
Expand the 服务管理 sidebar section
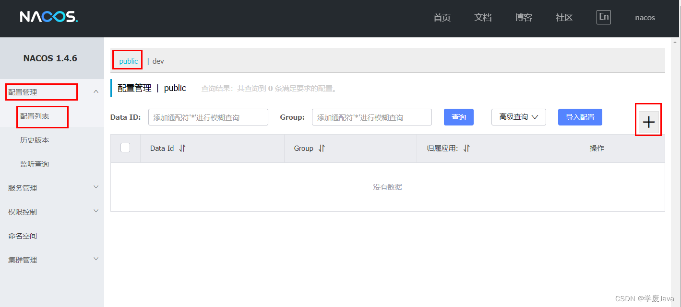click(52, 188)
